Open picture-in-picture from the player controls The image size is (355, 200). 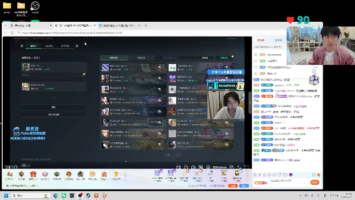pos(232,167)
